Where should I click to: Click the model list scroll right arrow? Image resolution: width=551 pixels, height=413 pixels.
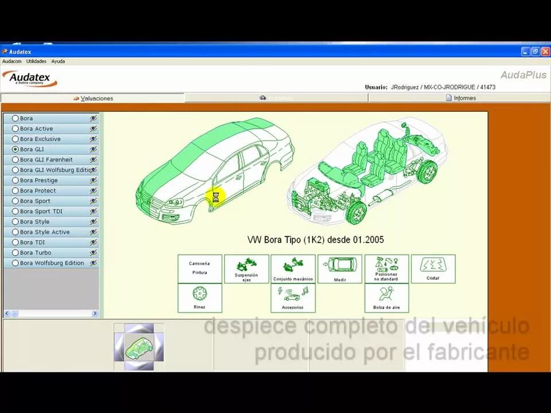95,313
